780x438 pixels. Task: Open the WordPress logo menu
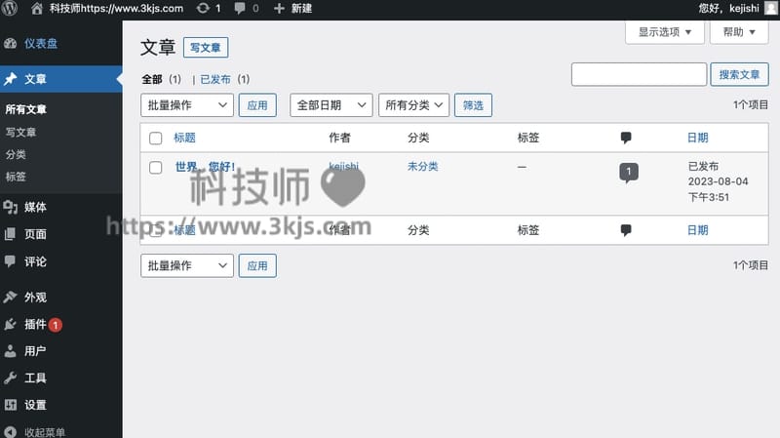10,8
